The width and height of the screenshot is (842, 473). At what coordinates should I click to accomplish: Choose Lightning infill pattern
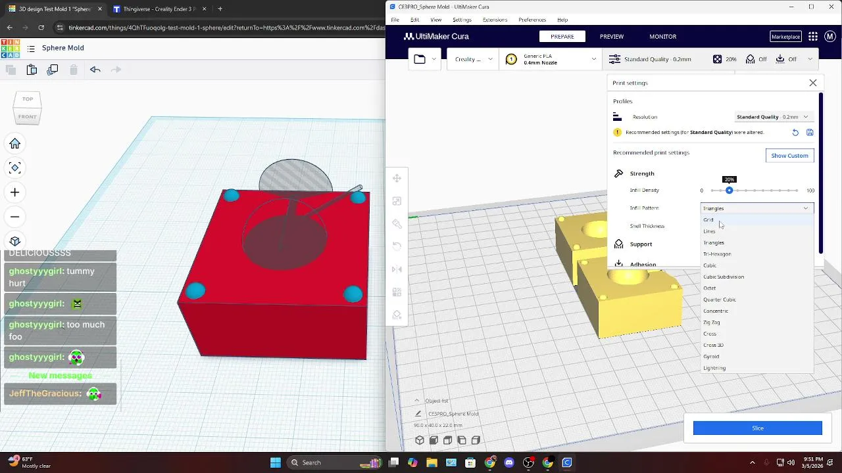click(x=757, y=368)
